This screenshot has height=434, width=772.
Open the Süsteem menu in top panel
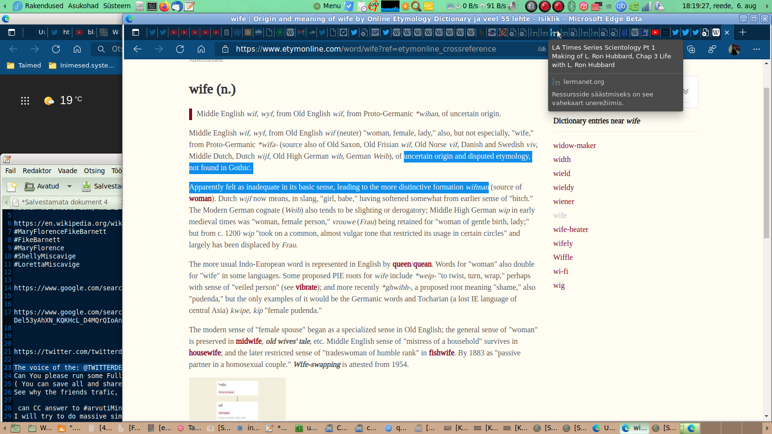point(117,6)
